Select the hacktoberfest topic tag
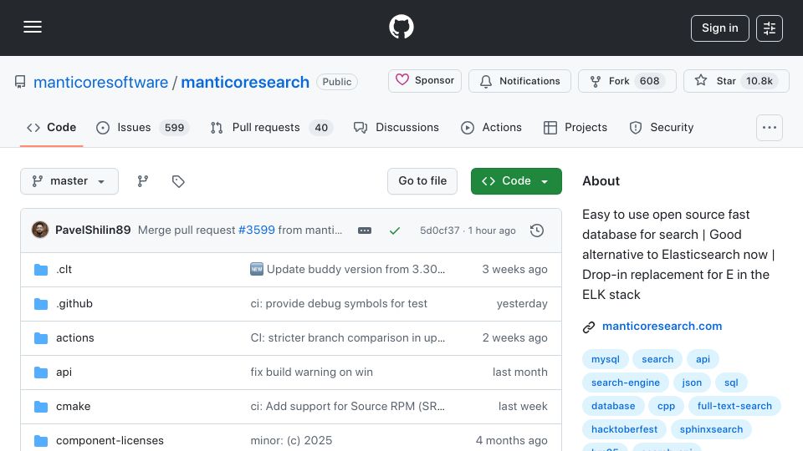Image resolution: width=803 pixels, height=451 pixels. (624, 430)
